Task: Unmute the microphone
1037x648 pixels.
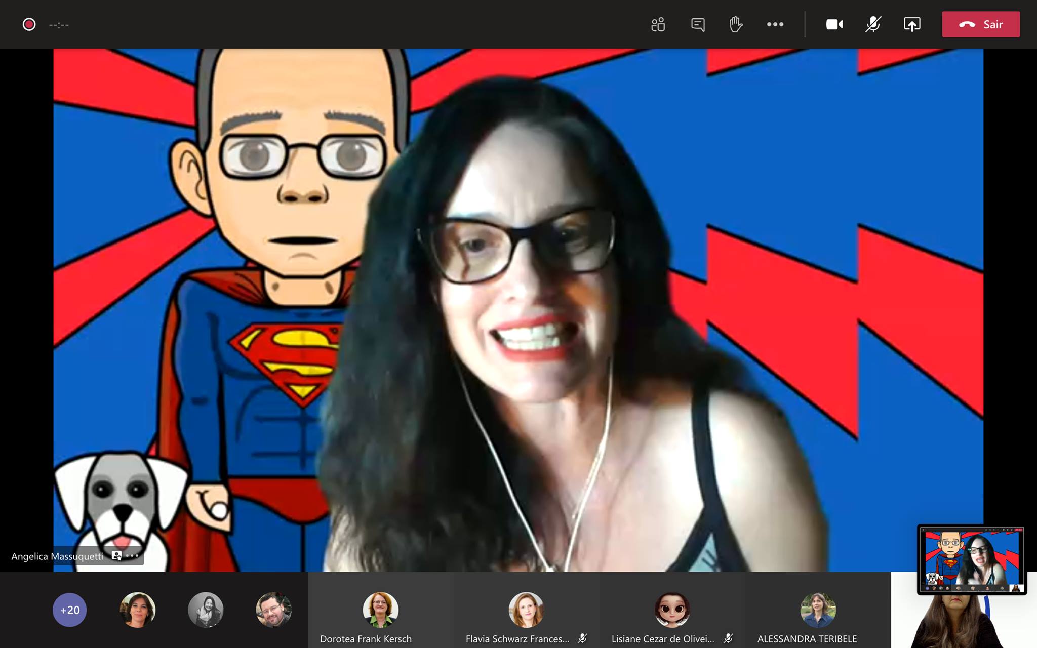Action: (x=873, y=24)
